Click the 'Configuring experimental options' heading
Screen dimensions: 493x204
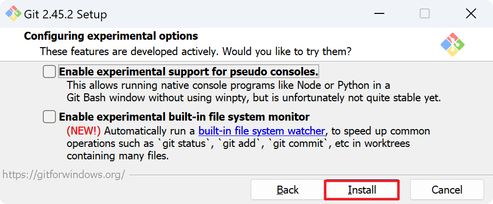(111, 36)
